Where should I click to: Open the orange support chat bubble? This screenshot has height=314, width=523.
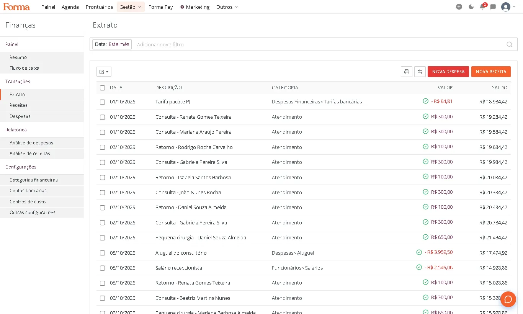(508, 299)
